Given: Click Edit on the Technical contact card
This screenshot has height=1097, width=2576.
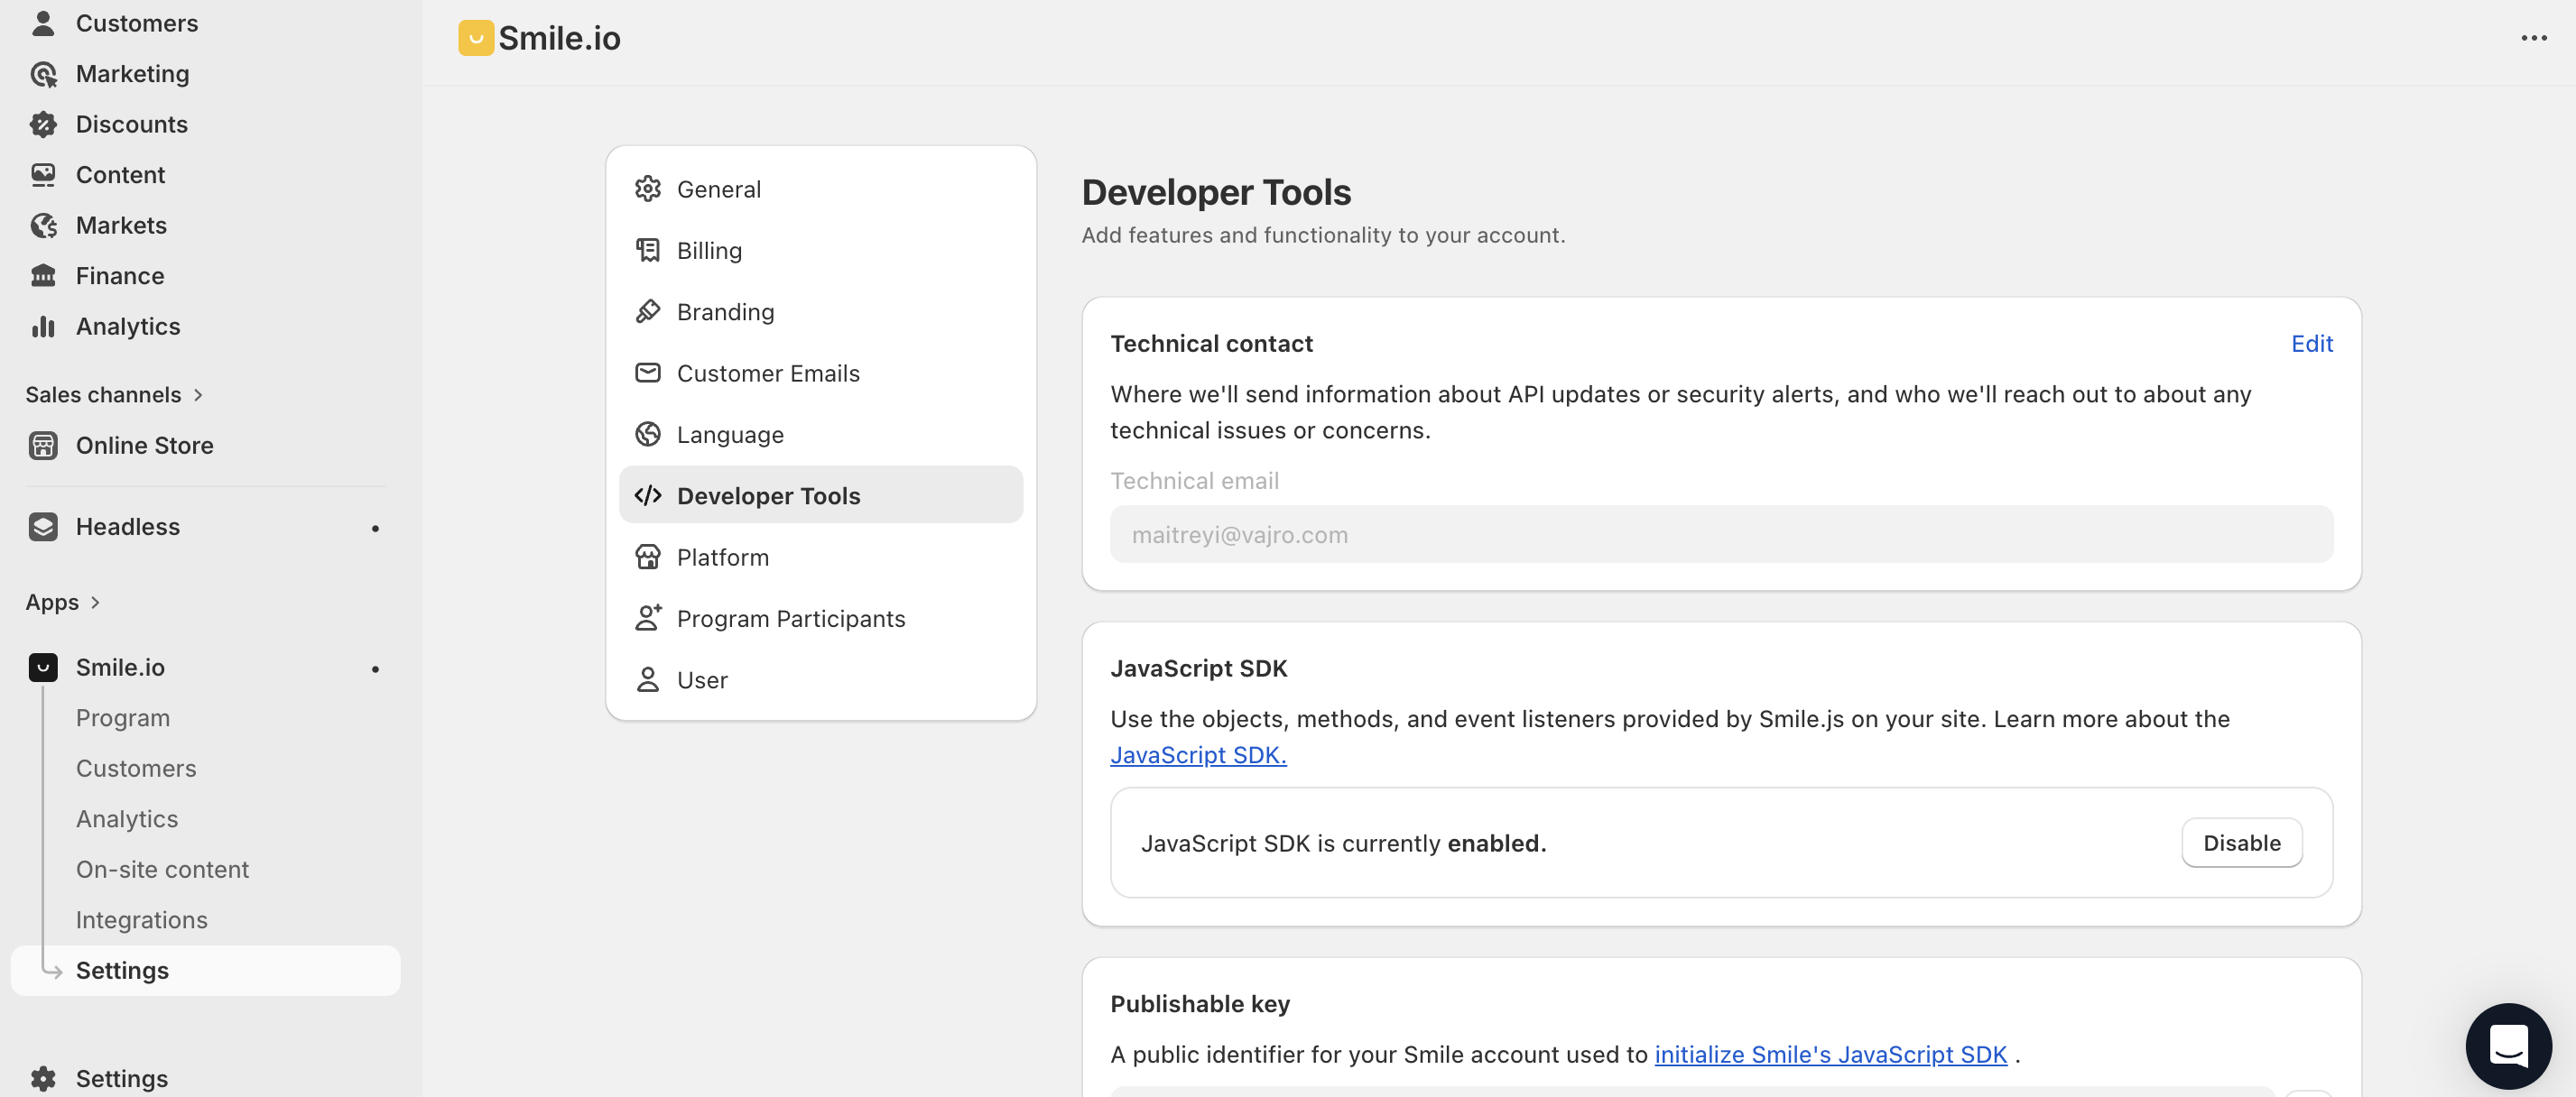Looking at the screenshot, I should pyautogui.click(x=2311, y=343).
